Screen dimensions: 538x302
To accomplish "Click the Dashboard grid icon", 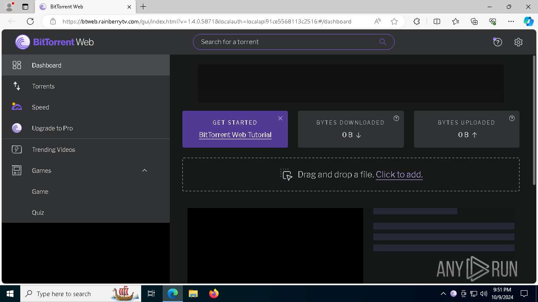I will click(x=17, y=65).
